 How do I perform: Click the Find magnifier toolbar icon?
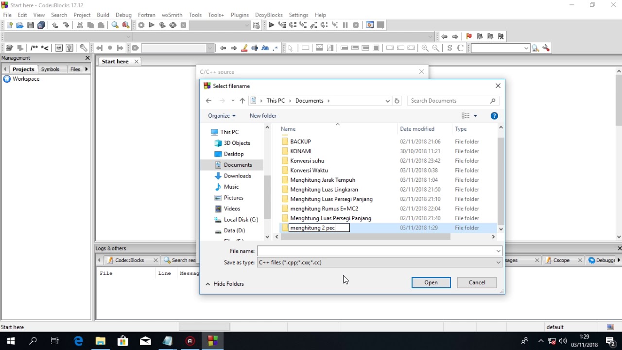tap(115, 25)
